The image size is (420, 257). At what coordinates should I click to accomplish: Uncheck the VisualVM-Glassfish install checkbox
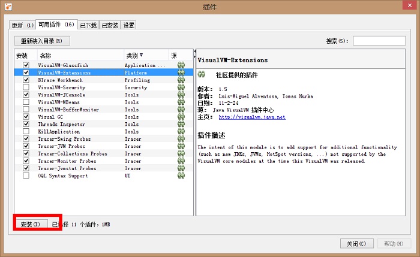26,65
